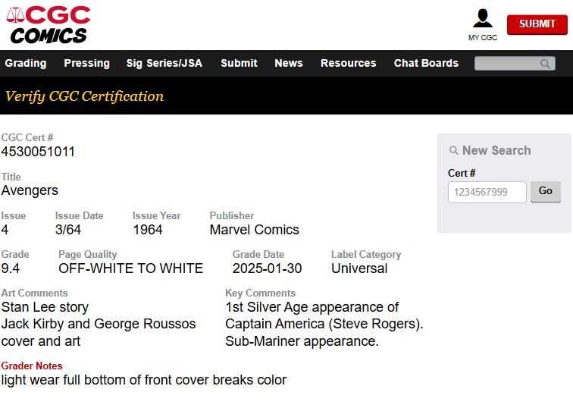The image size is (573, 408).
Task: Open the Grading menu
Action: click(x=26, y=63)
